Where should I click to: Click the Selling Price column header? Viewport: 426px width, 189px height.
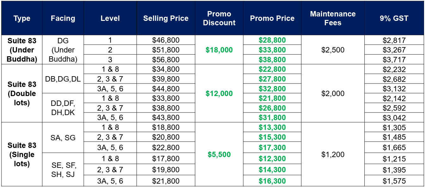[166, 18]
